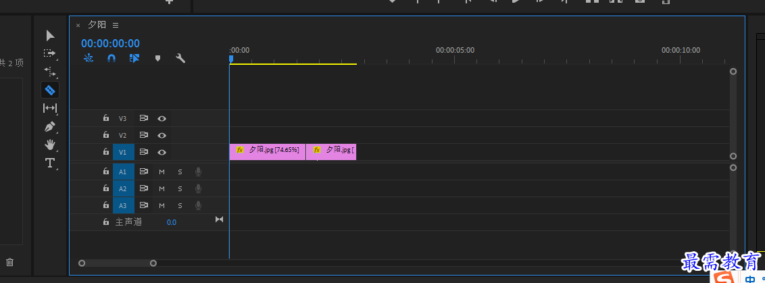The width and height of the screenshot is (765, 283).
Task: Click the trash bin delete icon
Action: (9, 263)
